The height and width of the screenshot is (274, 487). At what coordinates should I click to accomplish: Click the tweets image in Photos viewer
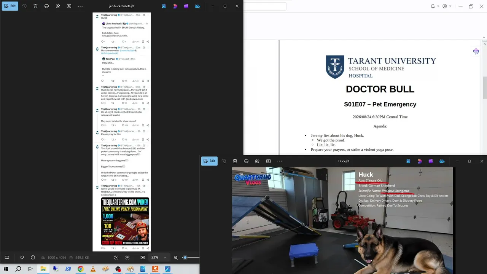pos(122,132)
